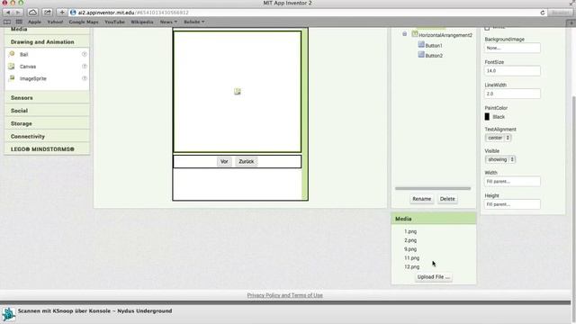
Task: Click the site globe icon in address bar
Action: [x=73, y=13]
